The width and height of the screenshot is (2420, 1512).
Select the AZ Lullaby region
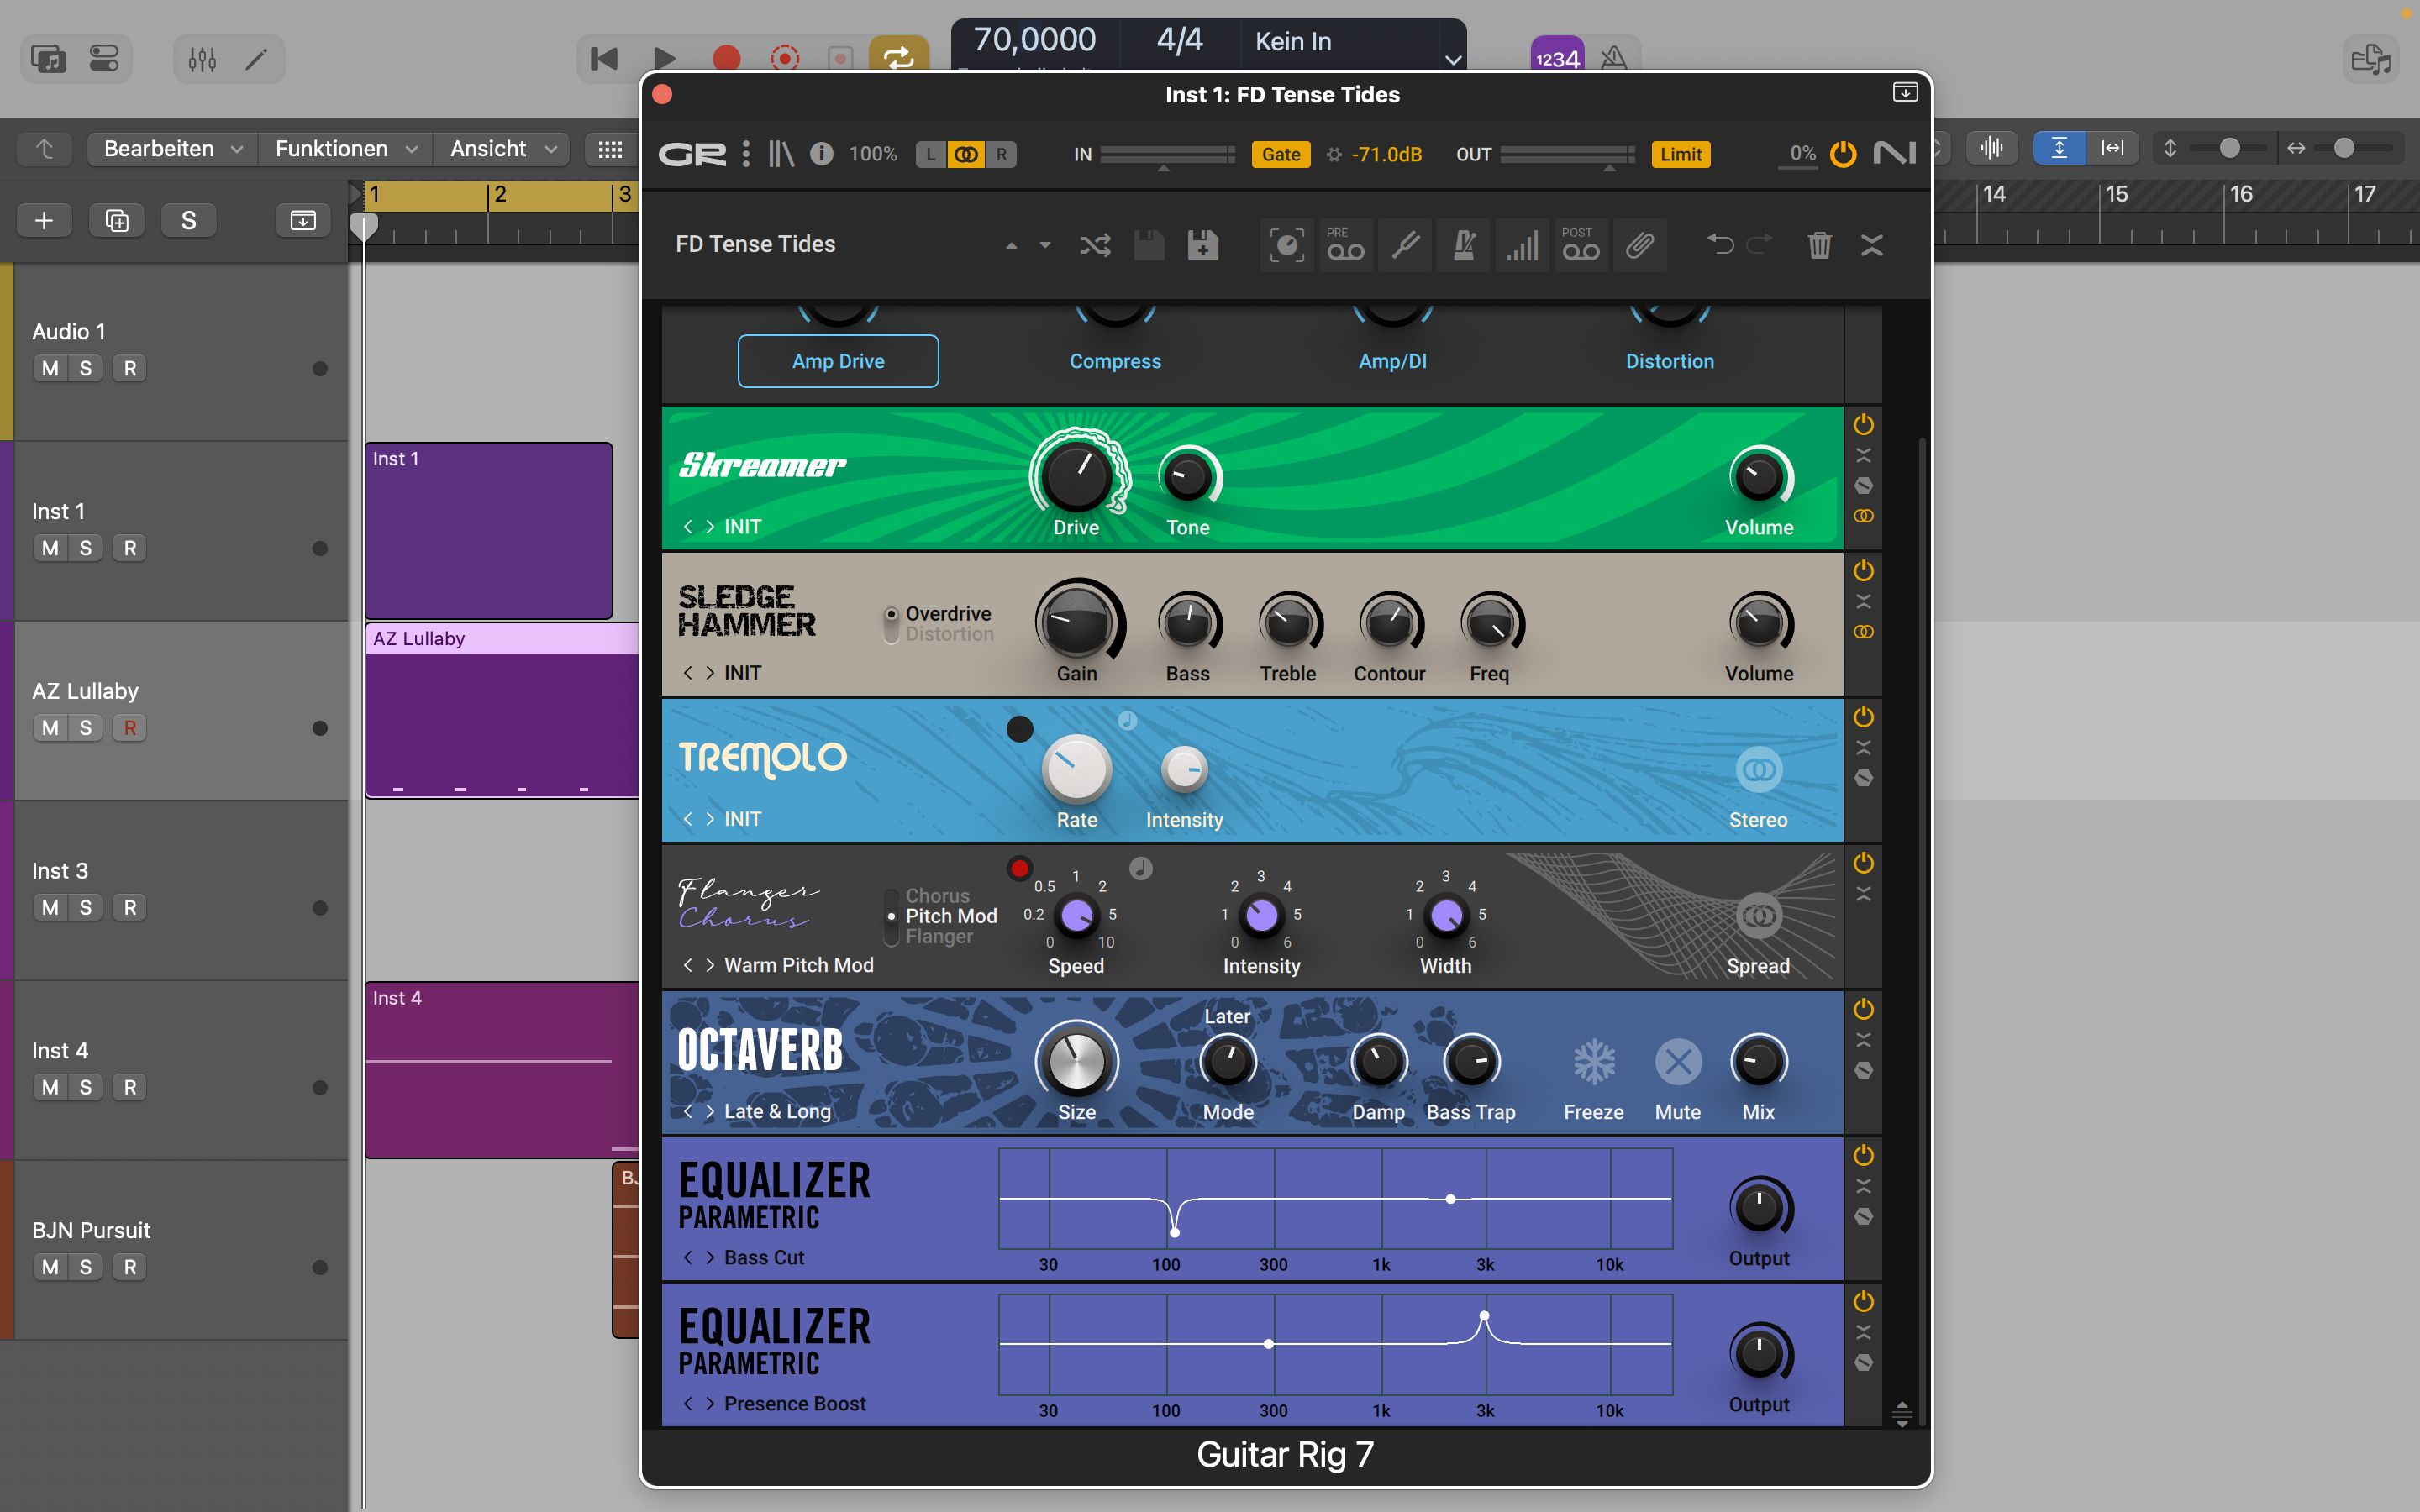click(503, 710)
